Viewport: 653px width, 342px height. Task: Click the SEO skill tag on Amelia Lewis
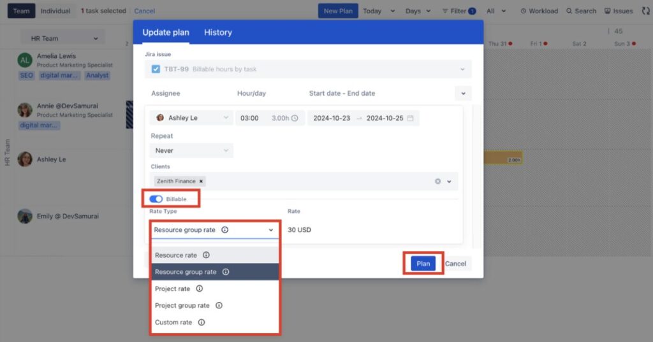[26, 75]
